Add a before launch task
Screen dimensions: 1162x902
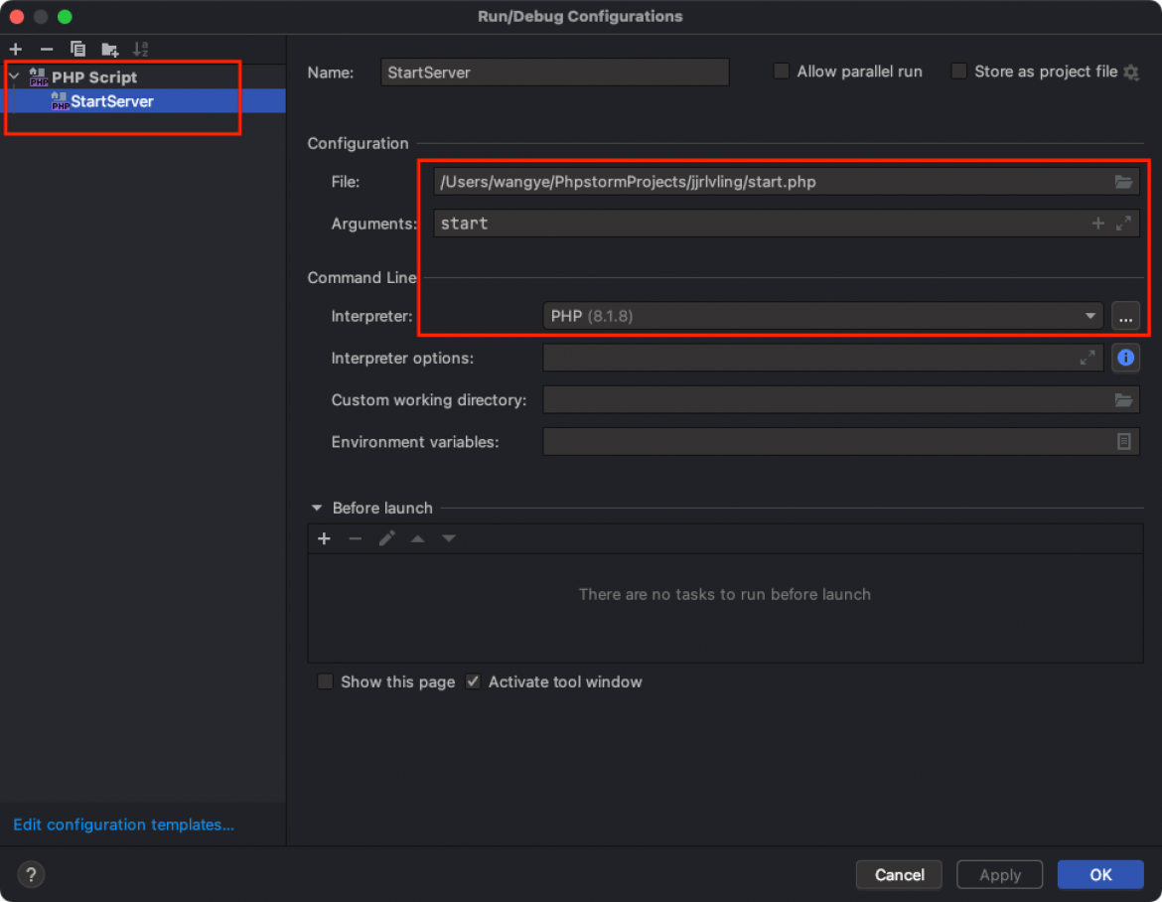pos(324,538)
